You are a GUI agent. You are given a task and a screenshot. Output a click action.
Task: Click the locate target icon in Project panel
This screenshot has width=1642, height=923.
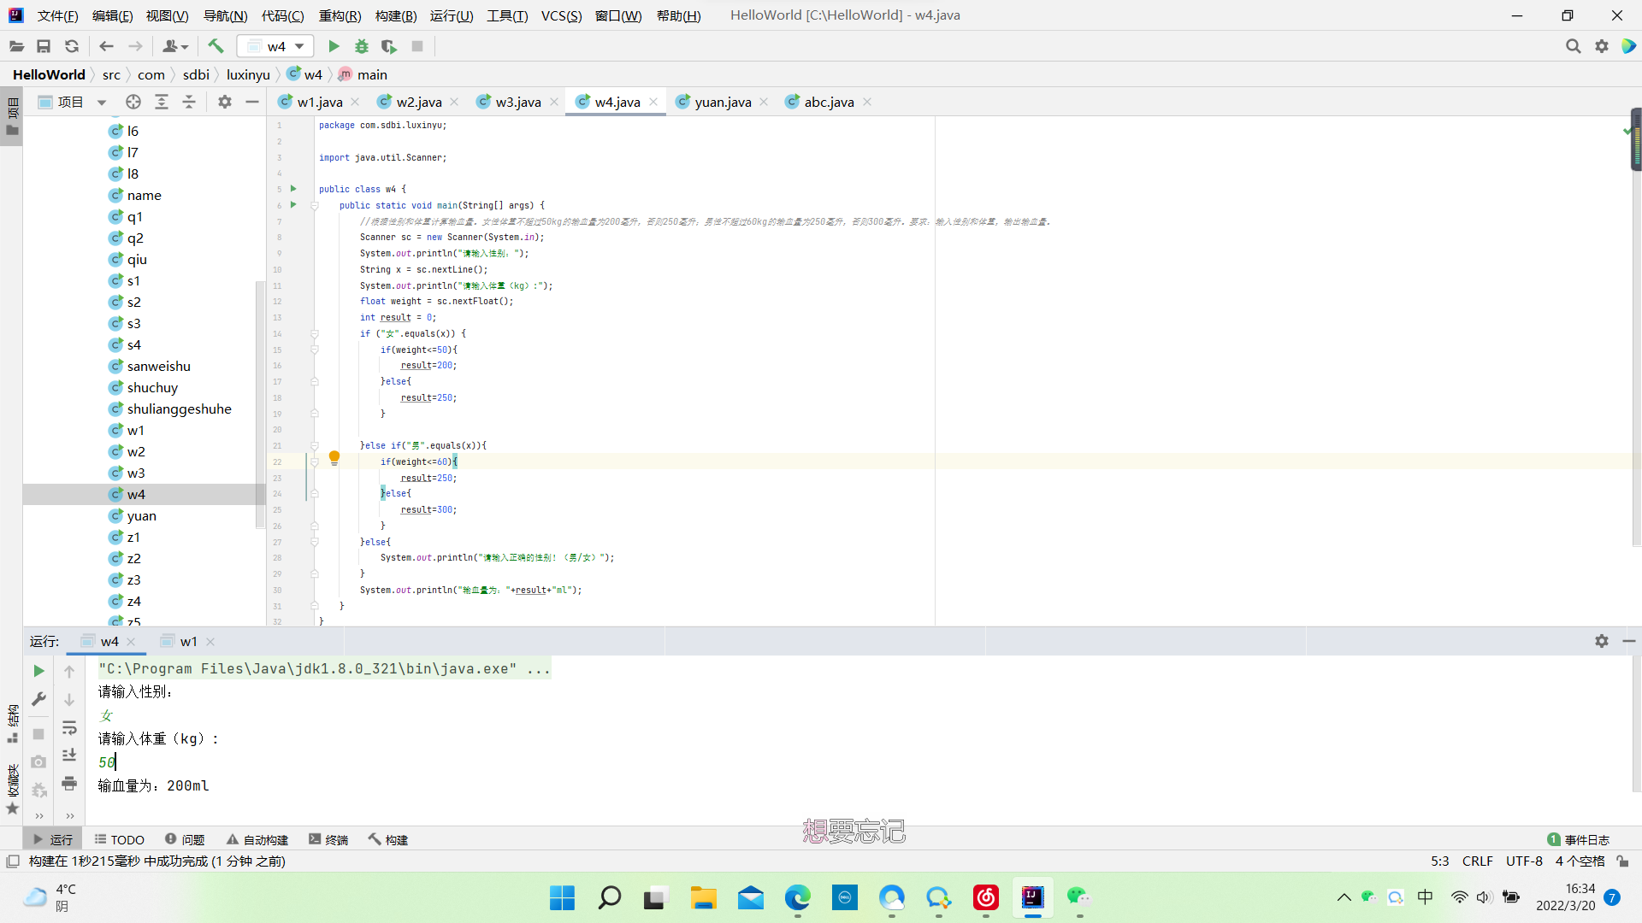(133, 102)
